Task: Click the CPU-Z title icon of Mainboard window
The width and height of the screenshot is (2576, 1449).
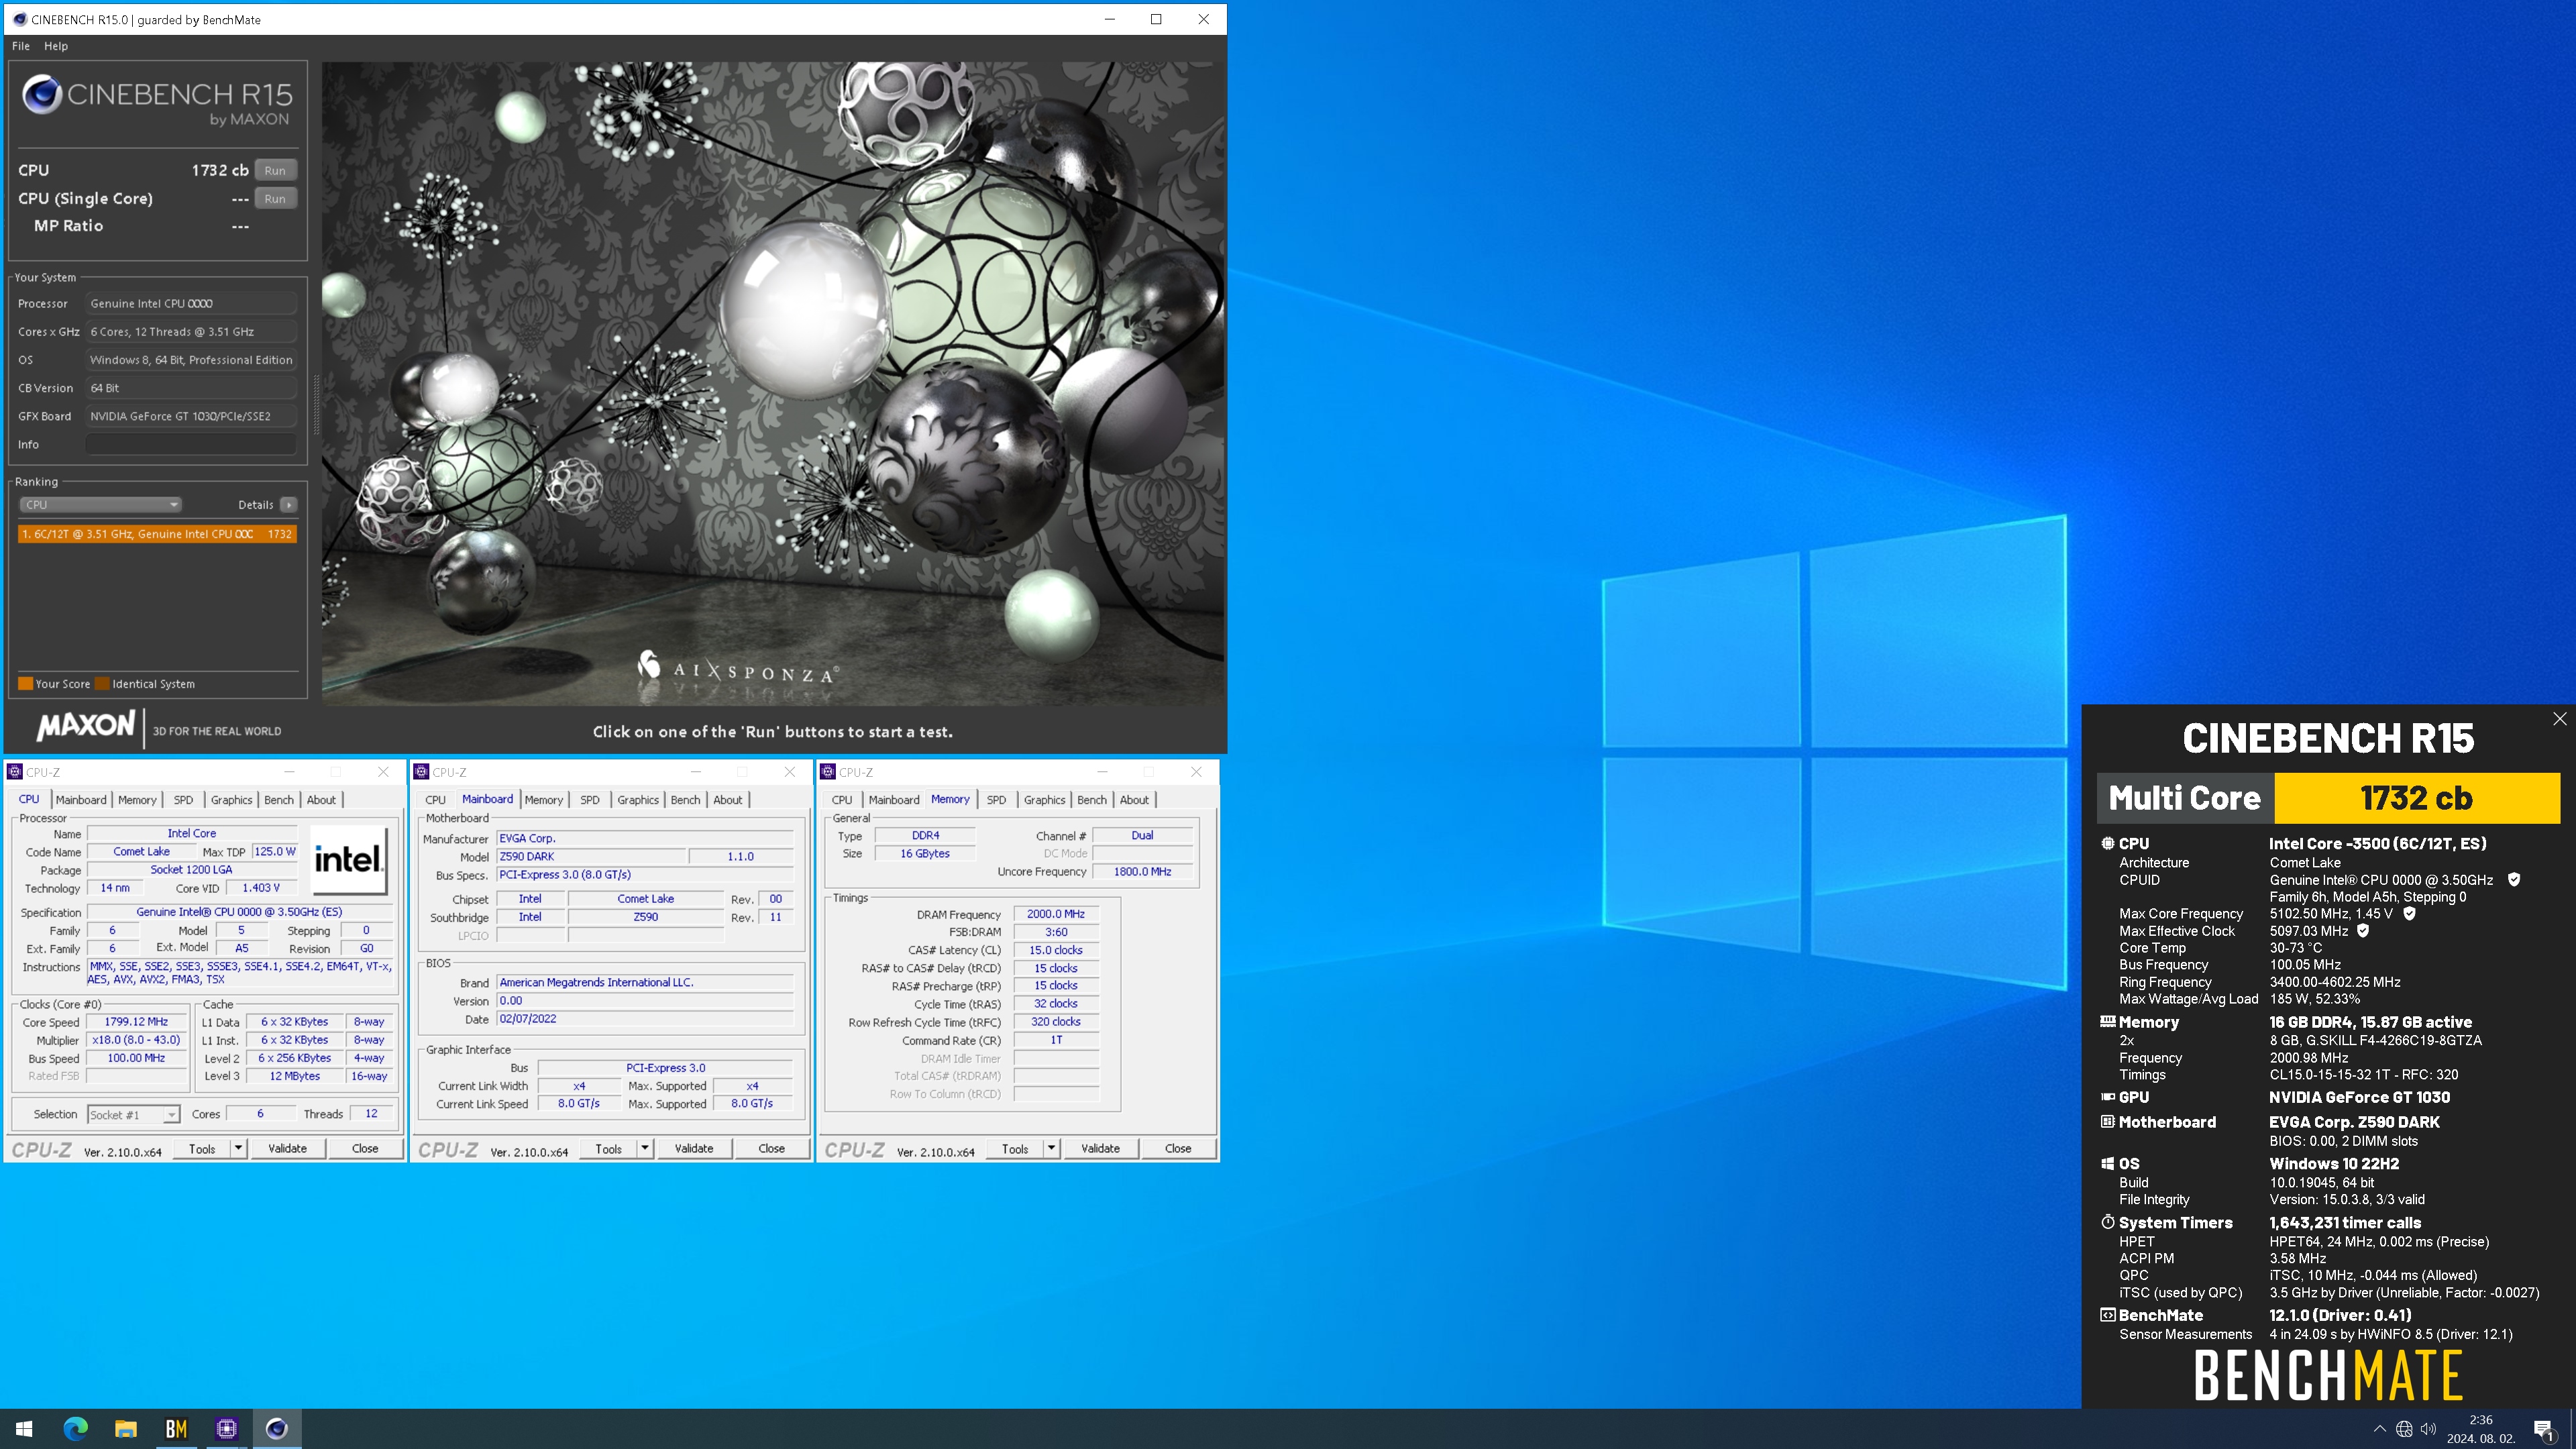Action: (x=422, y=772)
